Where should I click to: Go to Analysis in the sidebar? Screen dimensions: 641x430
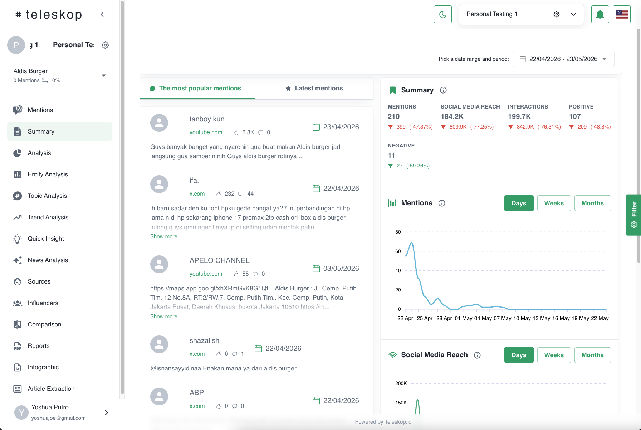(60, 153)
